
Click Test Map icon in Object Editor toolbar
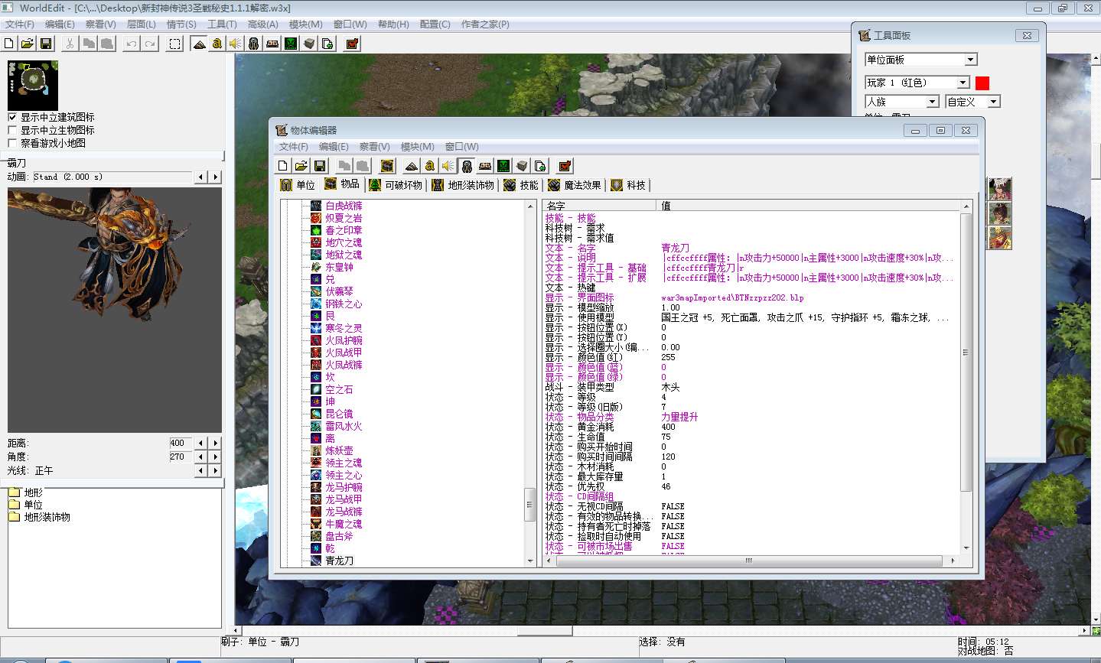coord(565,166)
